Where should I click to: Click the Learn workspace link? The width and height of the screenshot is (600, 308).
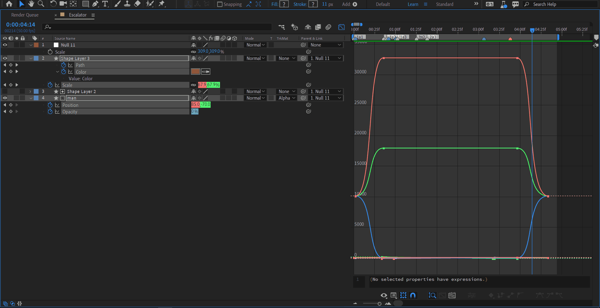point(413,4)
